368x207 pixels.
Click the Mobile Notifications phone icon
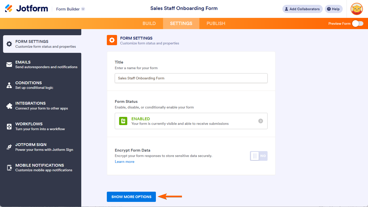(x=9, y=168)
